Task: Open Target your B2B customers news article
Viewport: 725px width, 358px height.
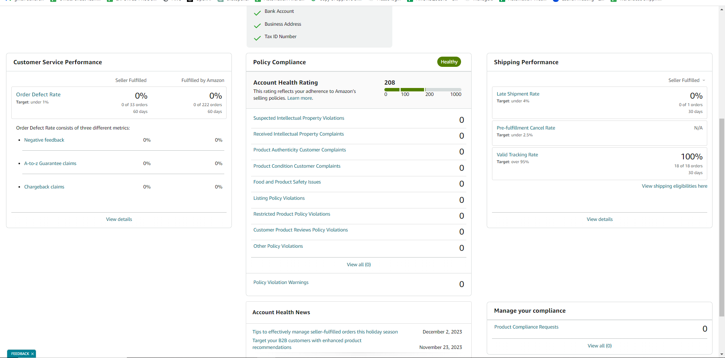Action: point(307,344)
